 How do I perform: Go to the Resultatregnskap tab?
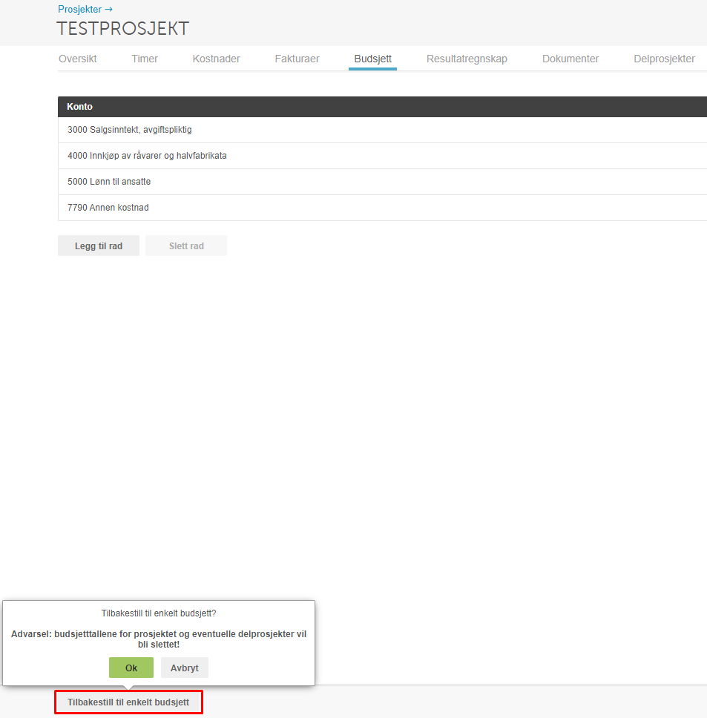tap(467, 59)
